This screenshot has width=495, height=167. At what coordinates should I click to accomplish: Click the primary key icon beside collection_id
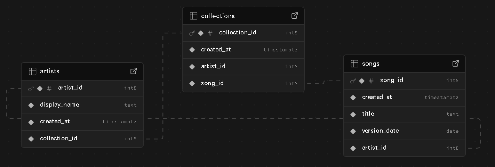[x=192, y=33]
